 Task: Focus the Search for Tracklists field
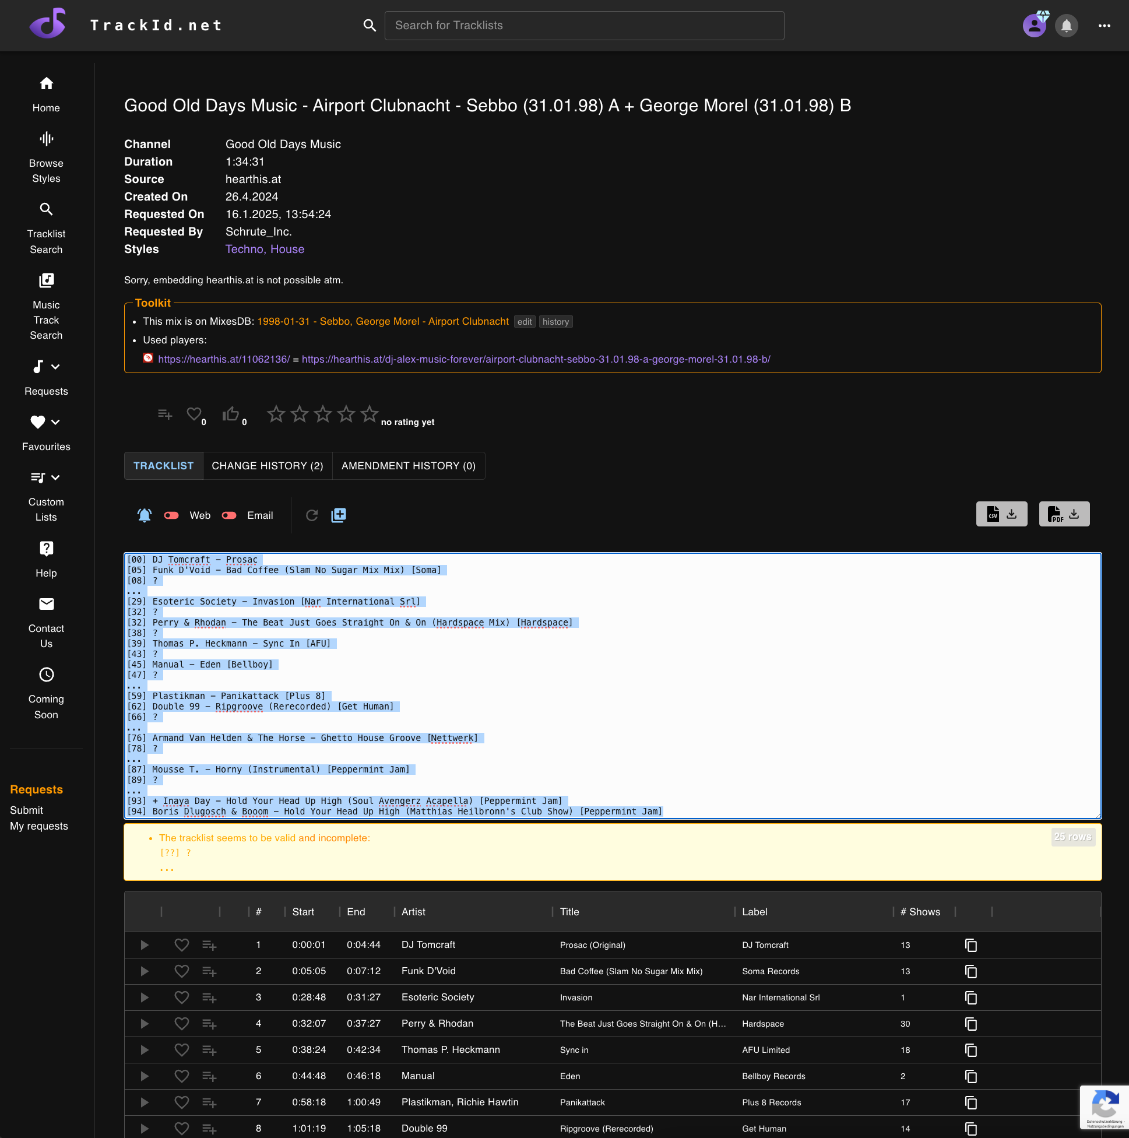[x=583, y=25]
